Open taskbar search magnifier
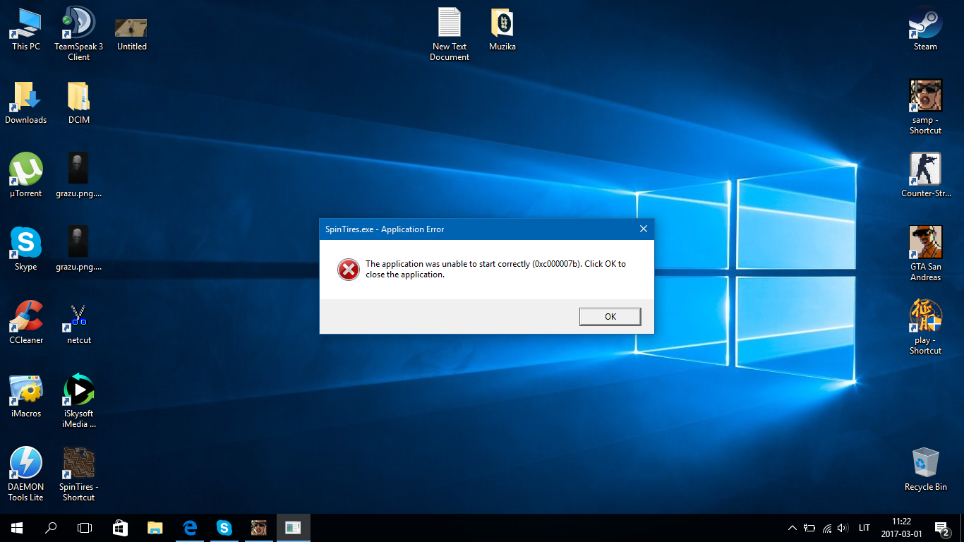This screenshot has height=542, width=964. 51,527
